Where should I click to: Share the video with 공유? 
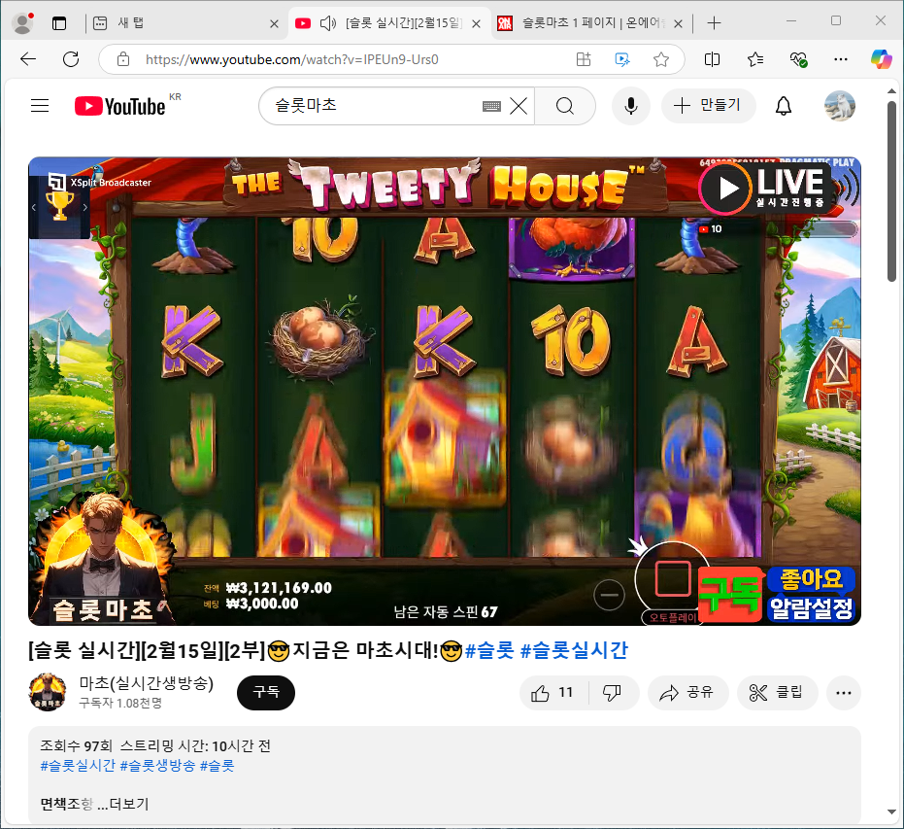[x=687, y=693]
